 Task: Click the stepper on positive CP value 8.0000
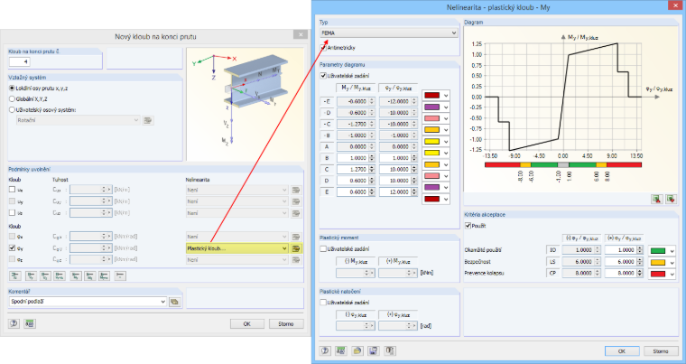pyautogui.click(x=640, y=273)
